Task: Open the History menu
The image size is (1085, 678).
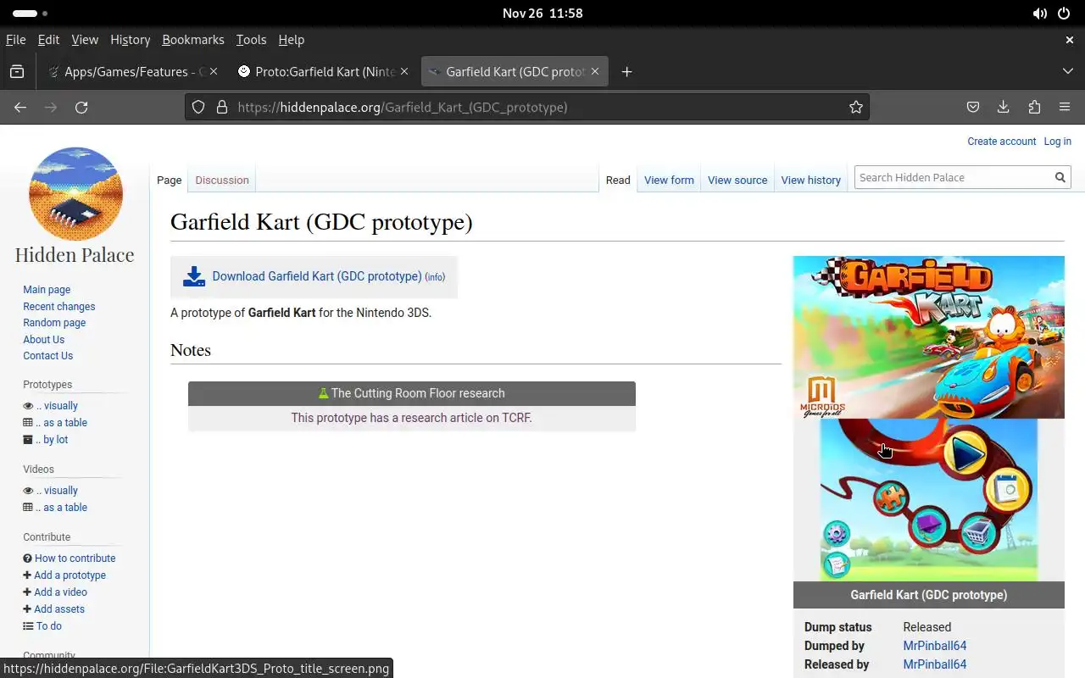Action: click(x=130, y=40)
